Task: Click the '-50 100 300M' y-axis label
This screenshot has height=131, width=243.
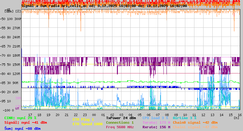Action: (11, 19)
